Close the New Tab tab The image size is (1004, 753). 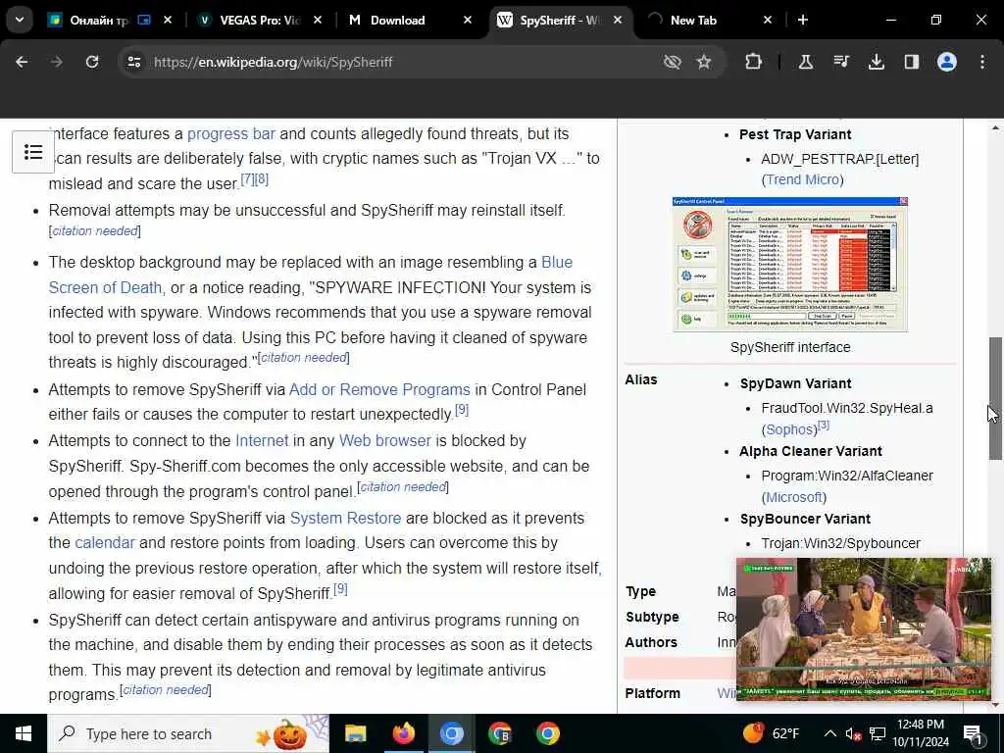point(768,21)
